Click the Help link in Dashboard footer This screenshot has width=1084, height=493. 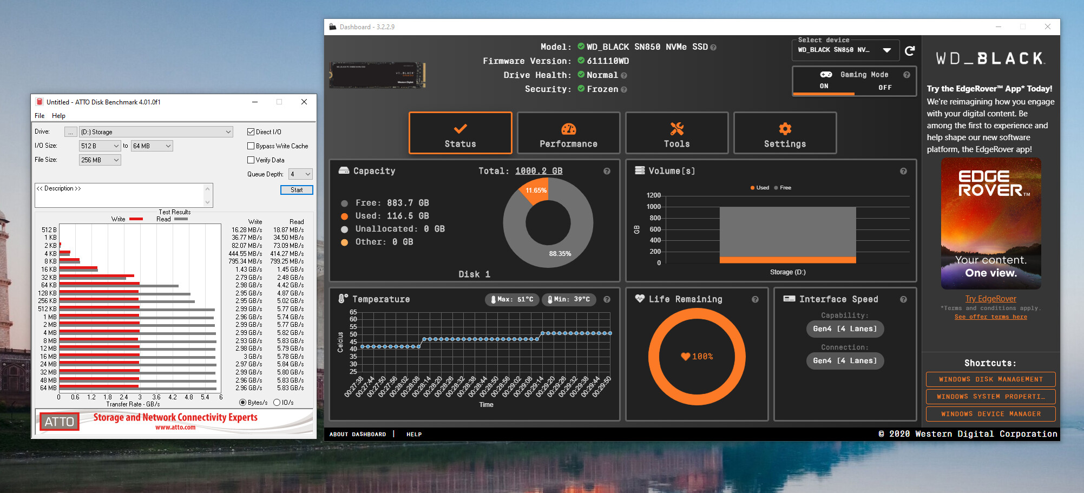coord(414,435)
